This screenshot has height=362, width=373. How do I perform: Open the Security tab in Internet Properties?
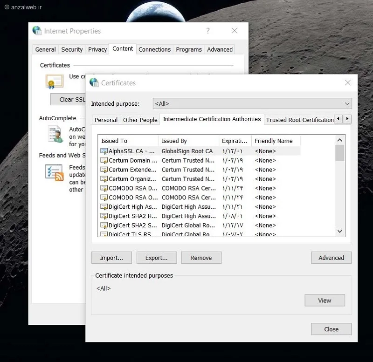click(72, 49)
